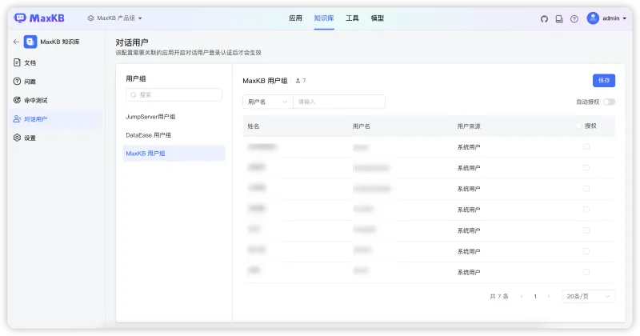640x336 pixels.
Task: Toggle the 自动授权 switch
Action: pos(609,102)
